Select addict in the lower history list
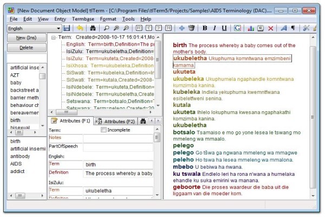Image resolution: width=325 pixels, height=217 pixels. pos(17,171)
